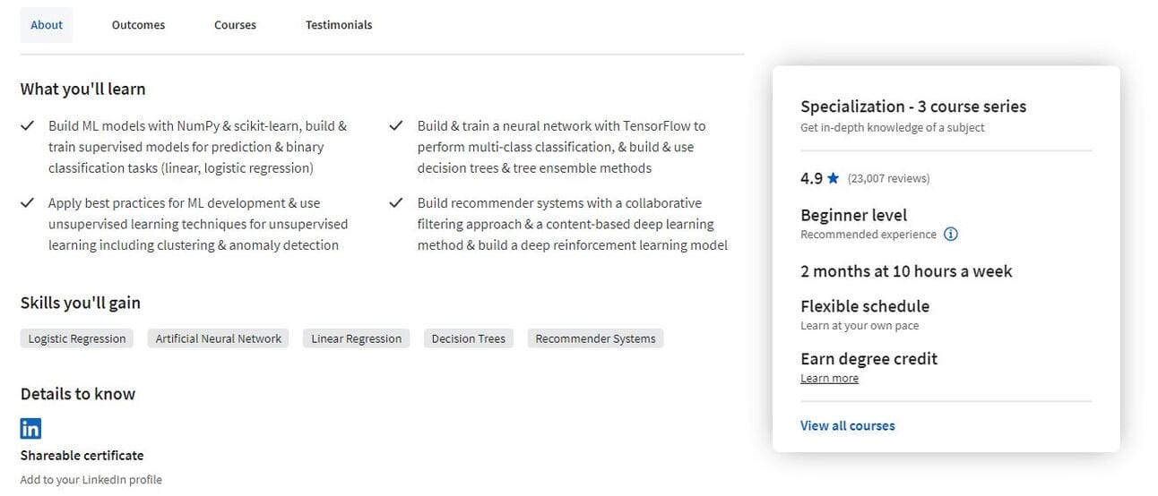The image size is (1158, 496).
Task: Click the LinkedIn logo icon
Action: click(30, 429)
